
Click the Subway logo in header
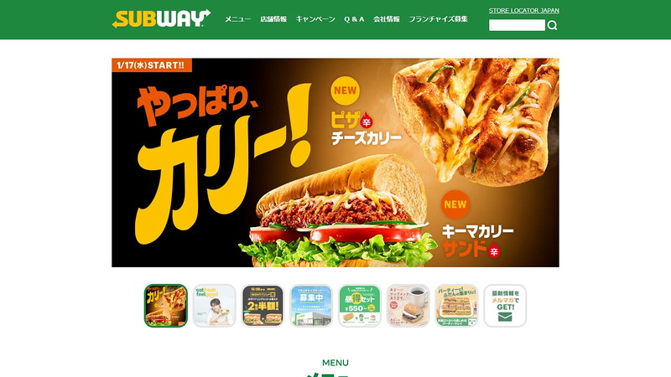(x=161, y=18)
